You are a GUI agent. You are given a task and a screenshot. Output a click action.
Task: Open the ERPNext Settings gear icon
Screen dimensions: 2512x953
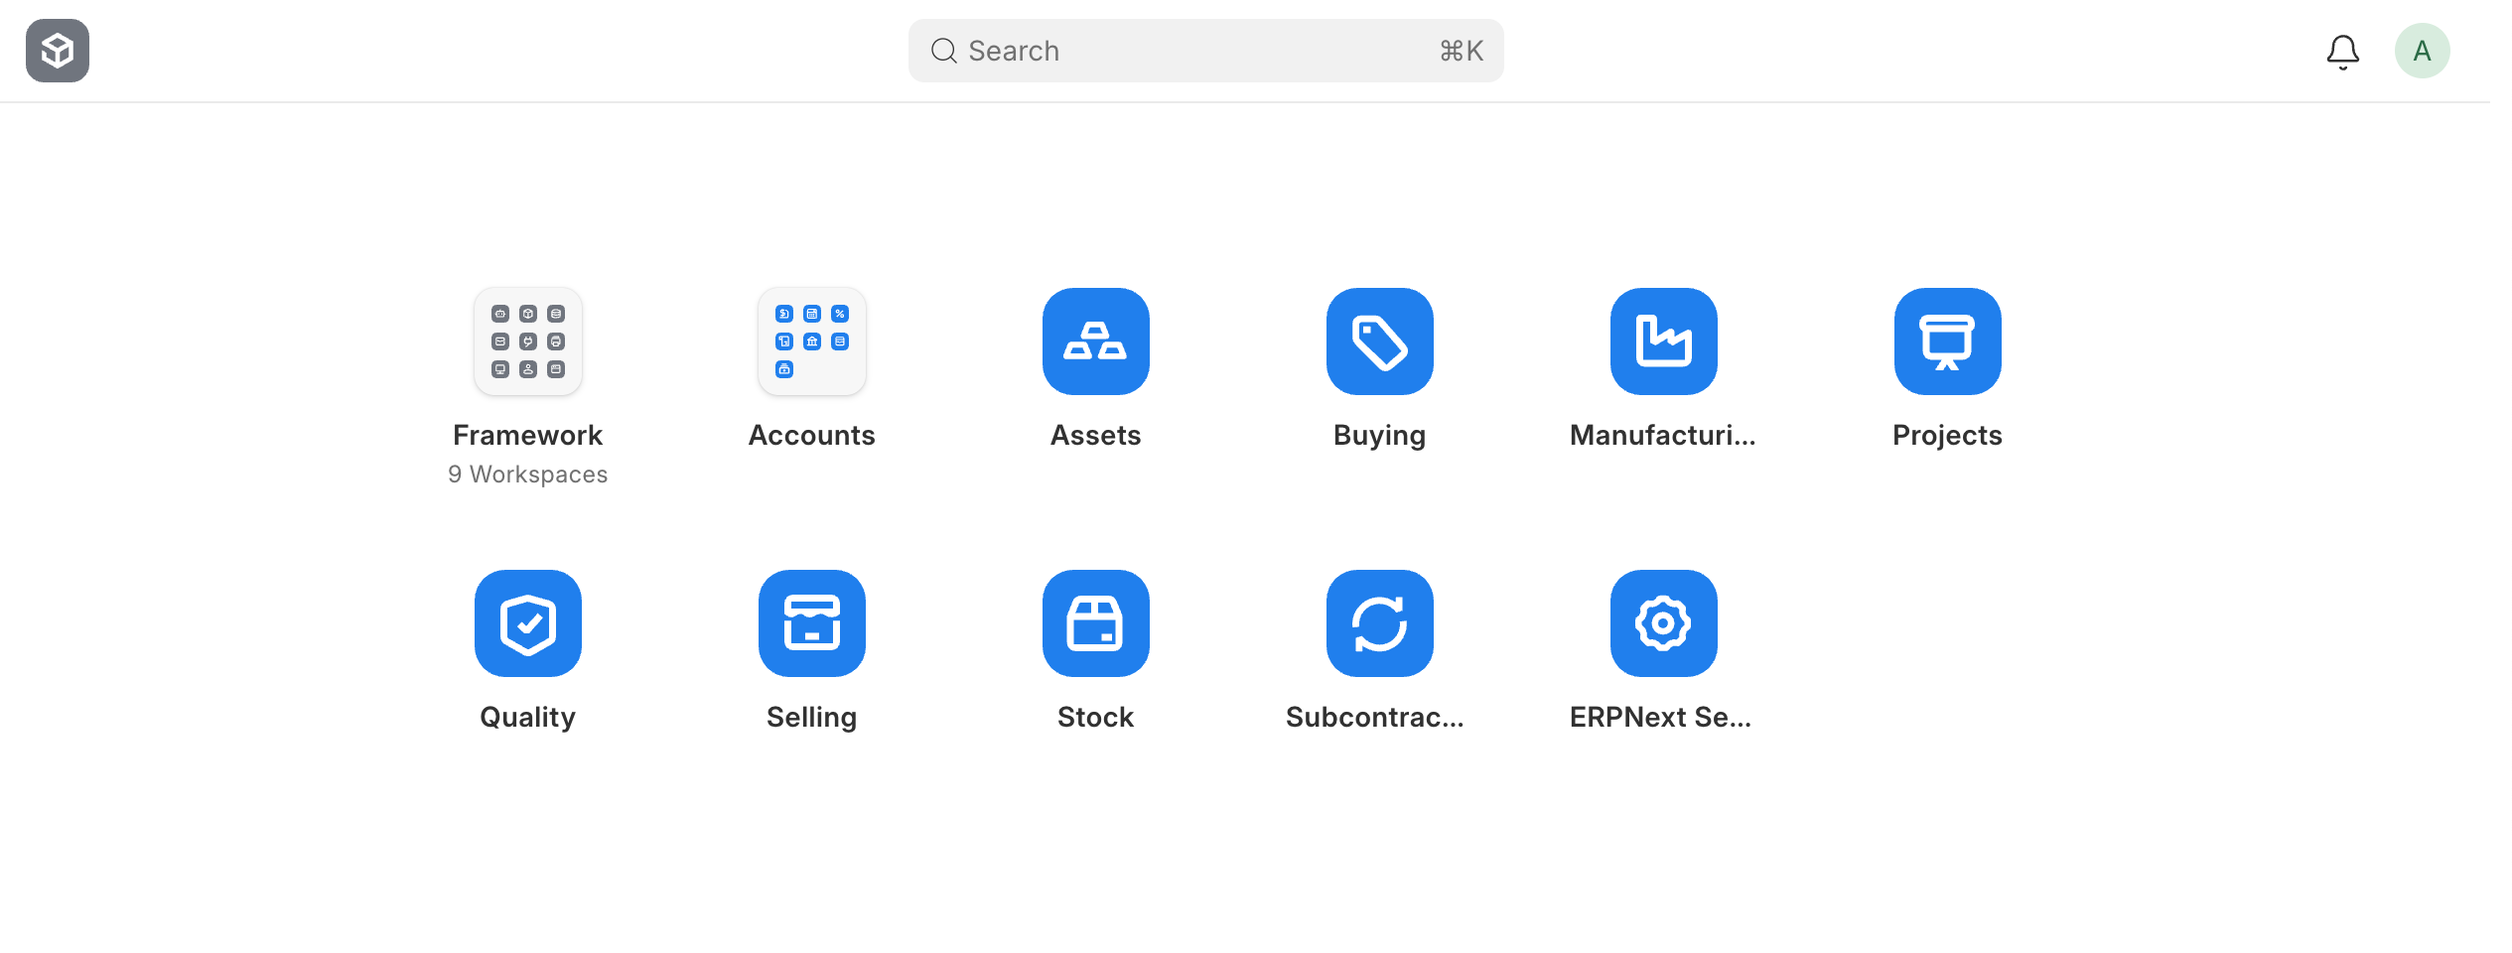tap(1663, 623)
